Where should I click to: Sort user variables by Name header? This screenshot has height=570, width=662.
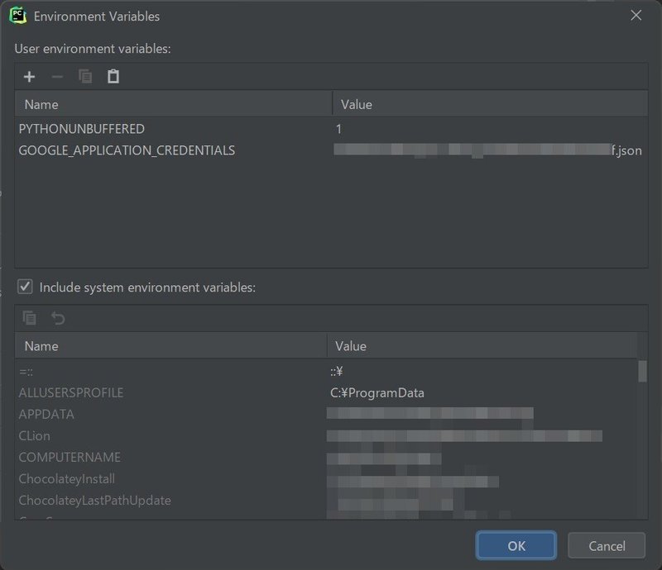click(x=173, y=104)
